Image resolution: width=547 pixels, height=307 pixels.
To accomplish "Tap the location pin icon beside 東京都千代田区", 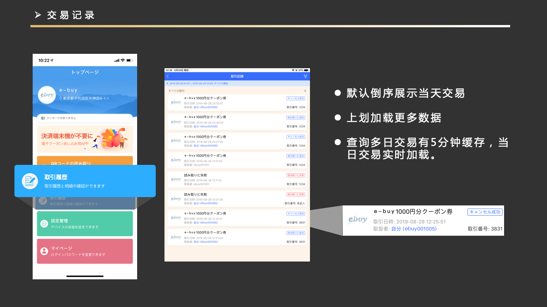I will 61,99.
